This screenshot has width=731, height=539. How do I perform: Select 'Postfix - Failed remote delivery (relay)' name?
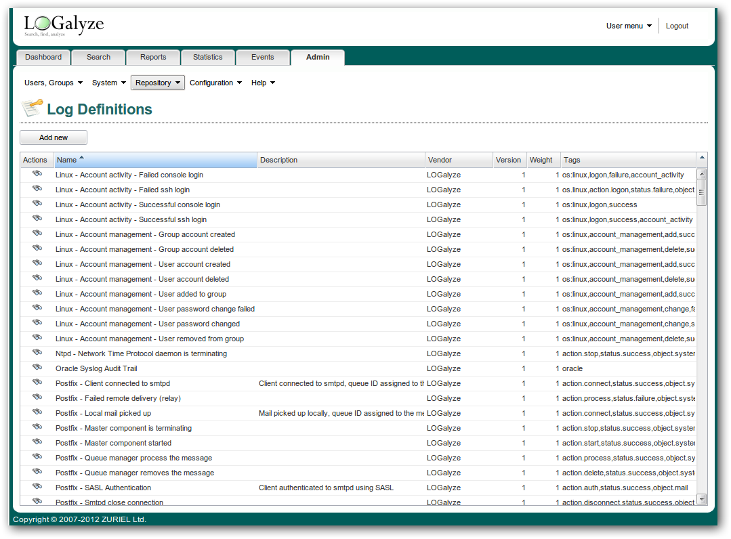click(x=118, y=398)
